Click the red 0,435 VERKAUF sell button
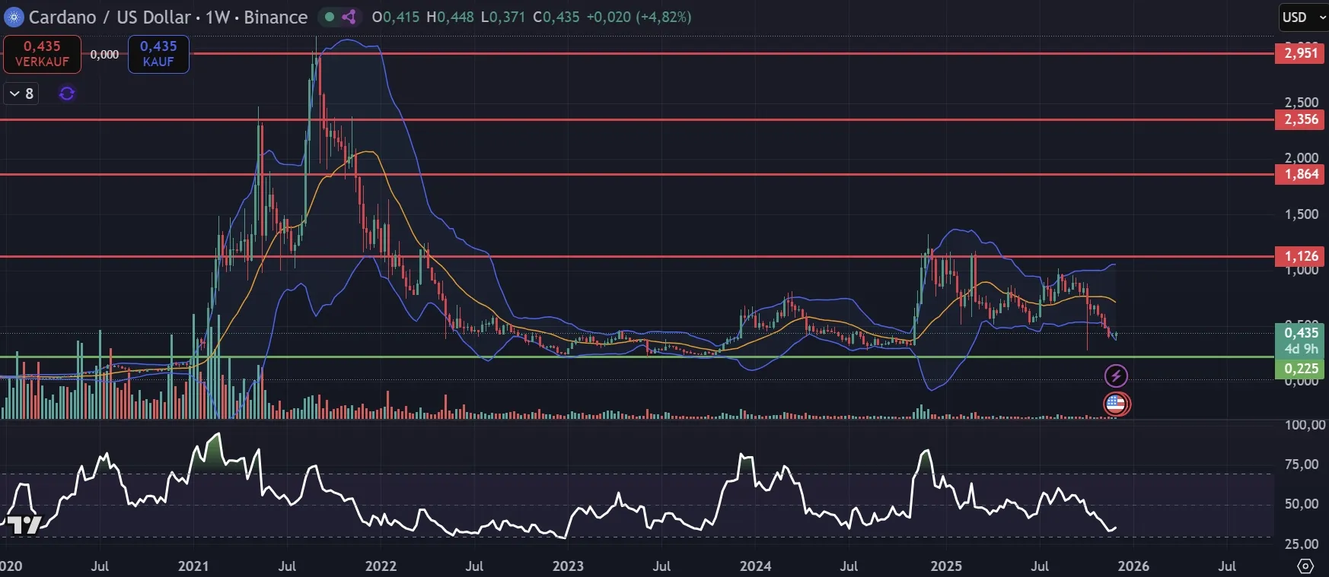This screenshot has height=577, width=1329. pyautogui.click(x=42, y=54)
